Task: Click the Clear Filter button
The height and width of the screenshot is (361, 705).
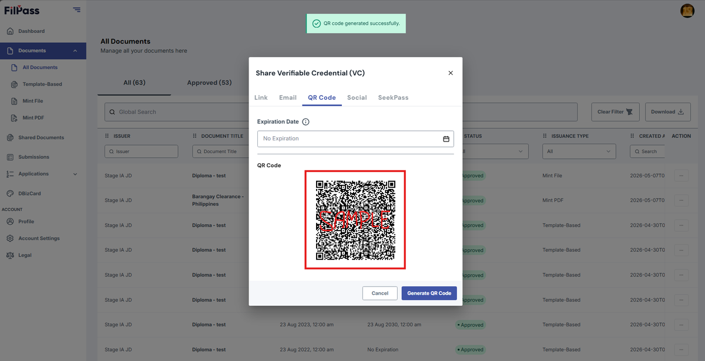Action: coord(615,112)
